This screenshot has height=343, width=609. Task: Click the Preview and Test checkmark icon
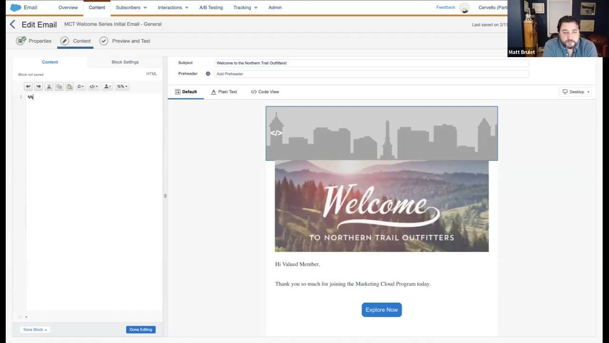pyautogui.click(x=104, y=41)
